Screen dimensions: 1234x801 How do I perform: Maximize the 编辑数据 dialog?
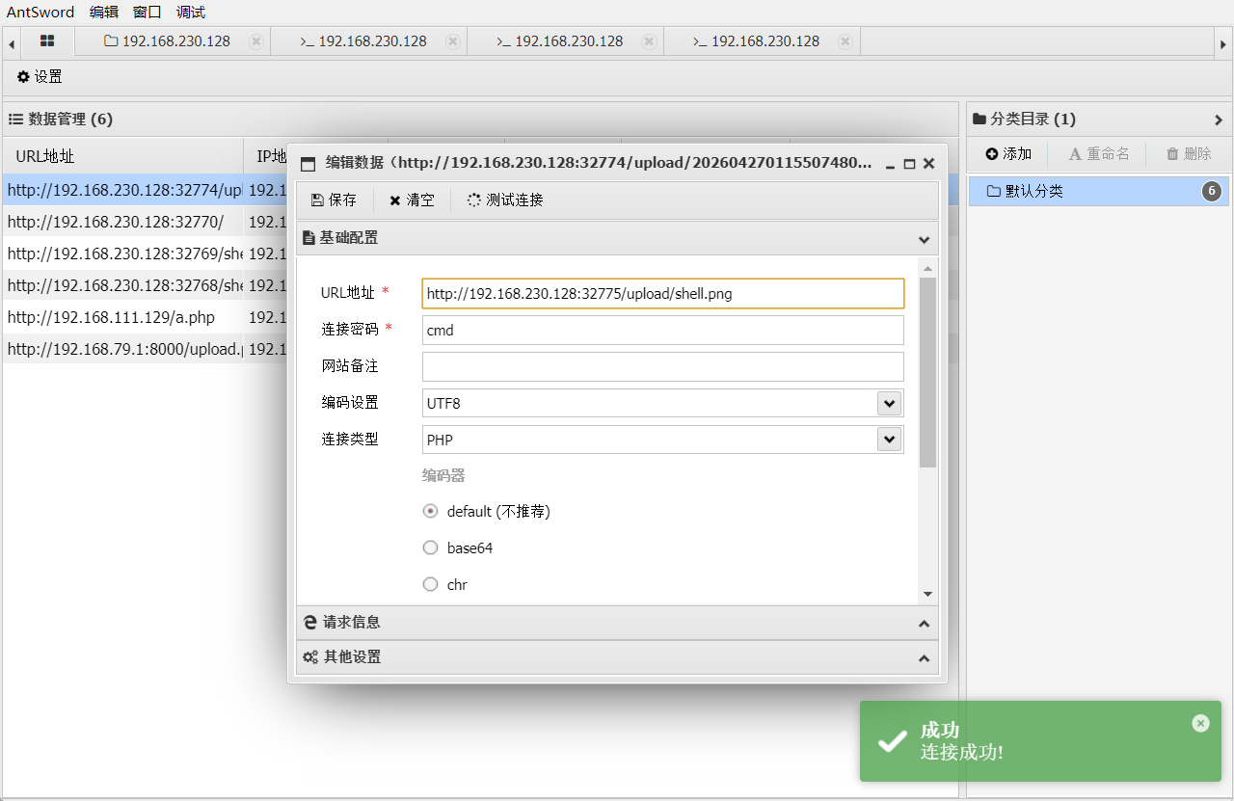click(909, 165)
